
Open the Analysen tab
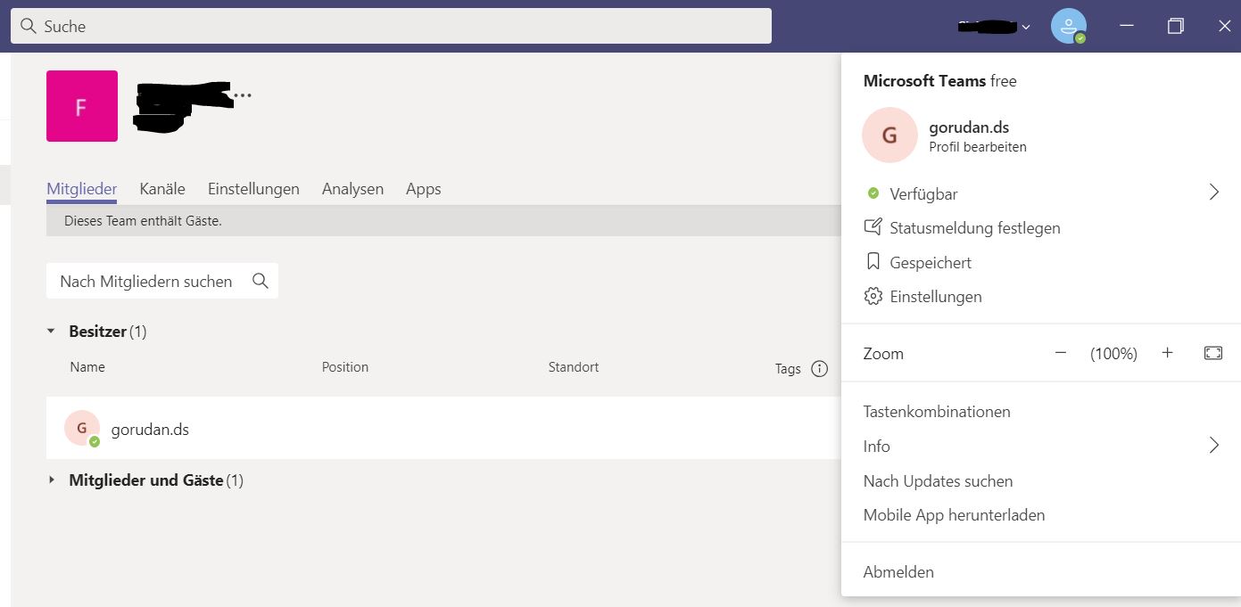click(x=352, y=189)
